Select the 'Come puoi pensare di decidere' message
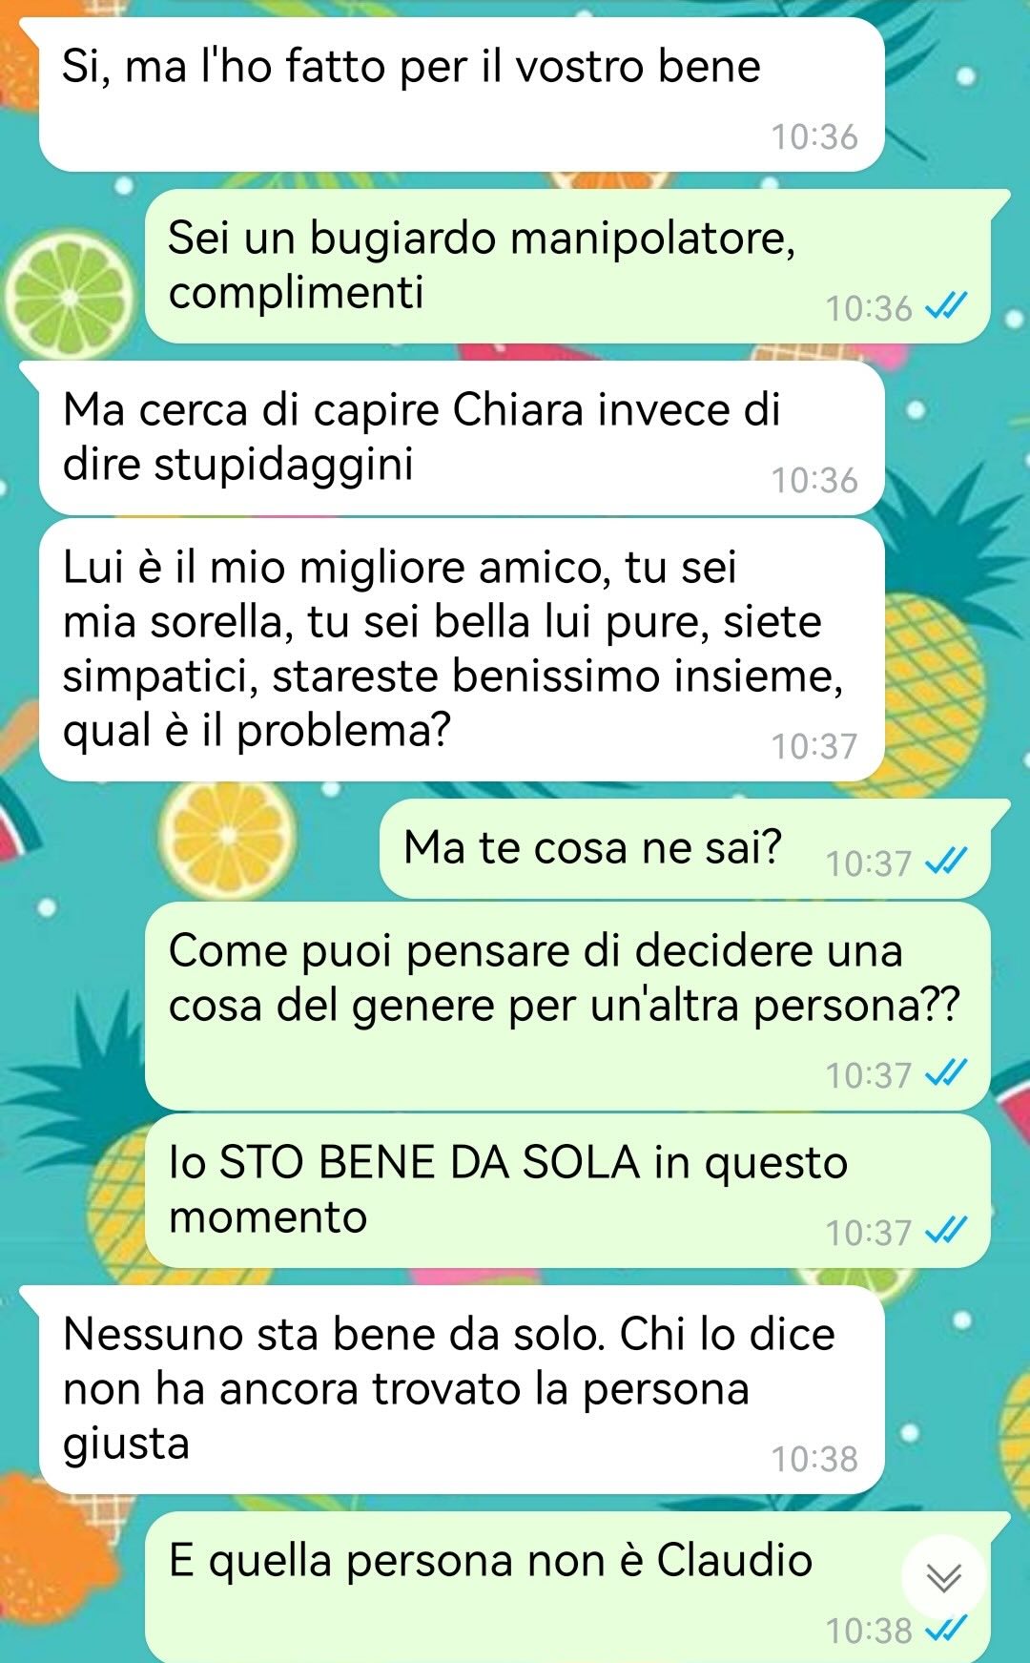1030x1663 pixels. pyautogui.click(x=567, y=1007)
